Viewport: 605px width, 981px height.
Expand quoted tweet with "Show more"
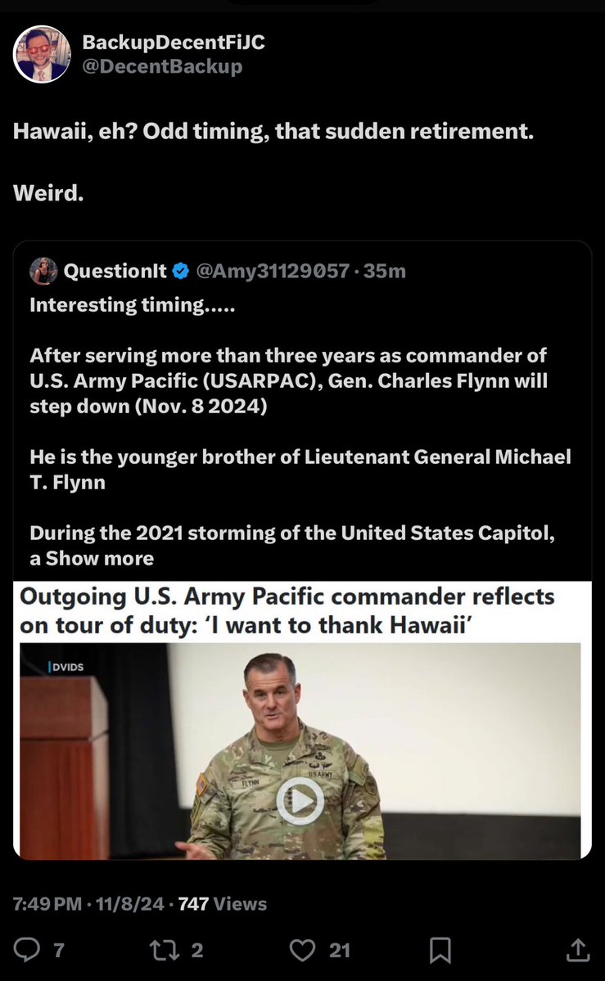tap(100, 559)
